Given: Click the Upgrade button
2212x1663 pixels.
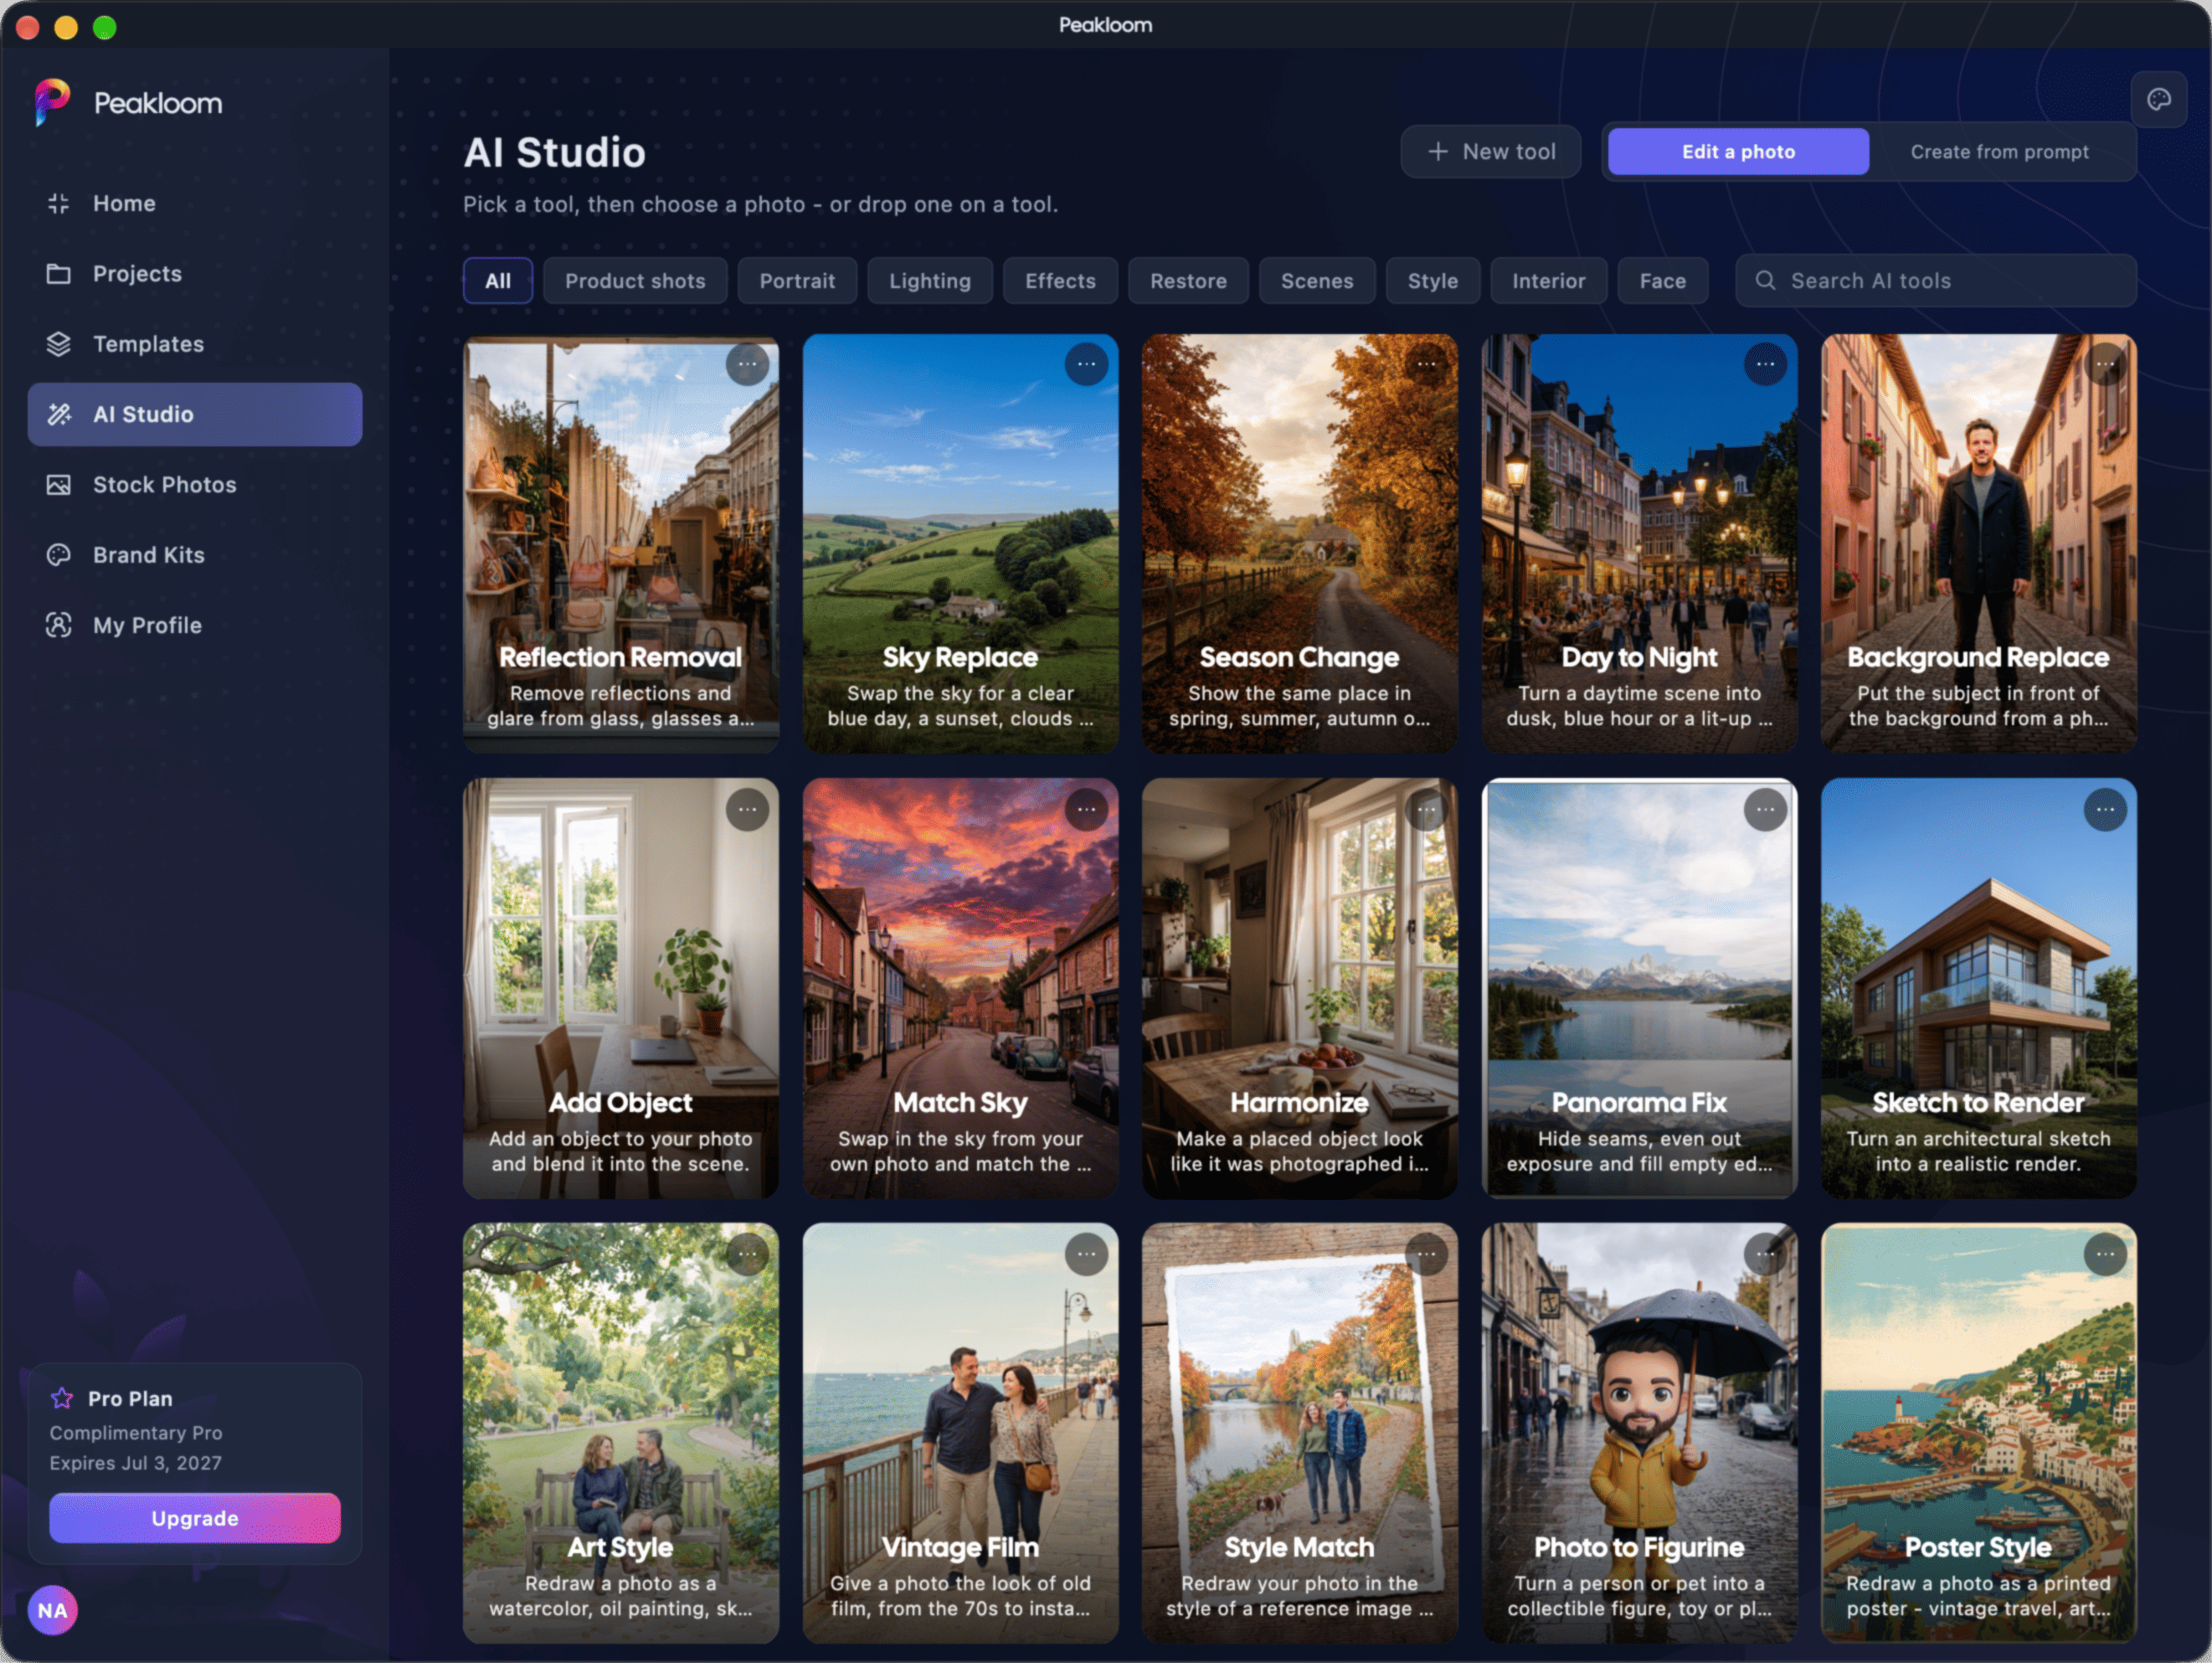Looking at the screenshot, I should [x=195, y=1518].
